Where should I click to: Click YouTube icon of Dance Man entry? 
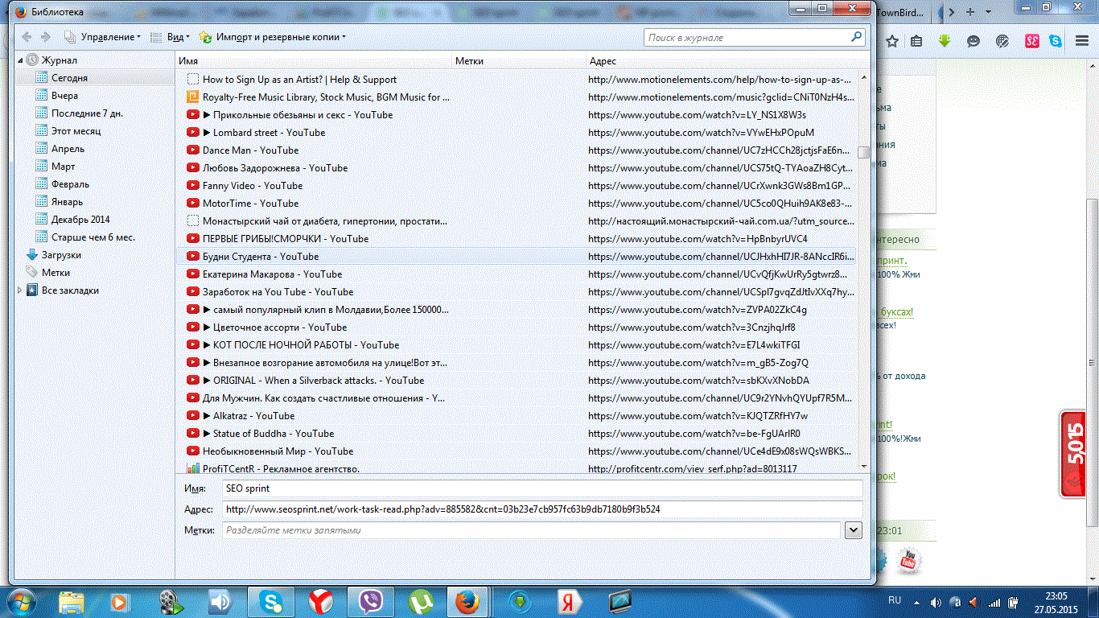tap(192, 150)
